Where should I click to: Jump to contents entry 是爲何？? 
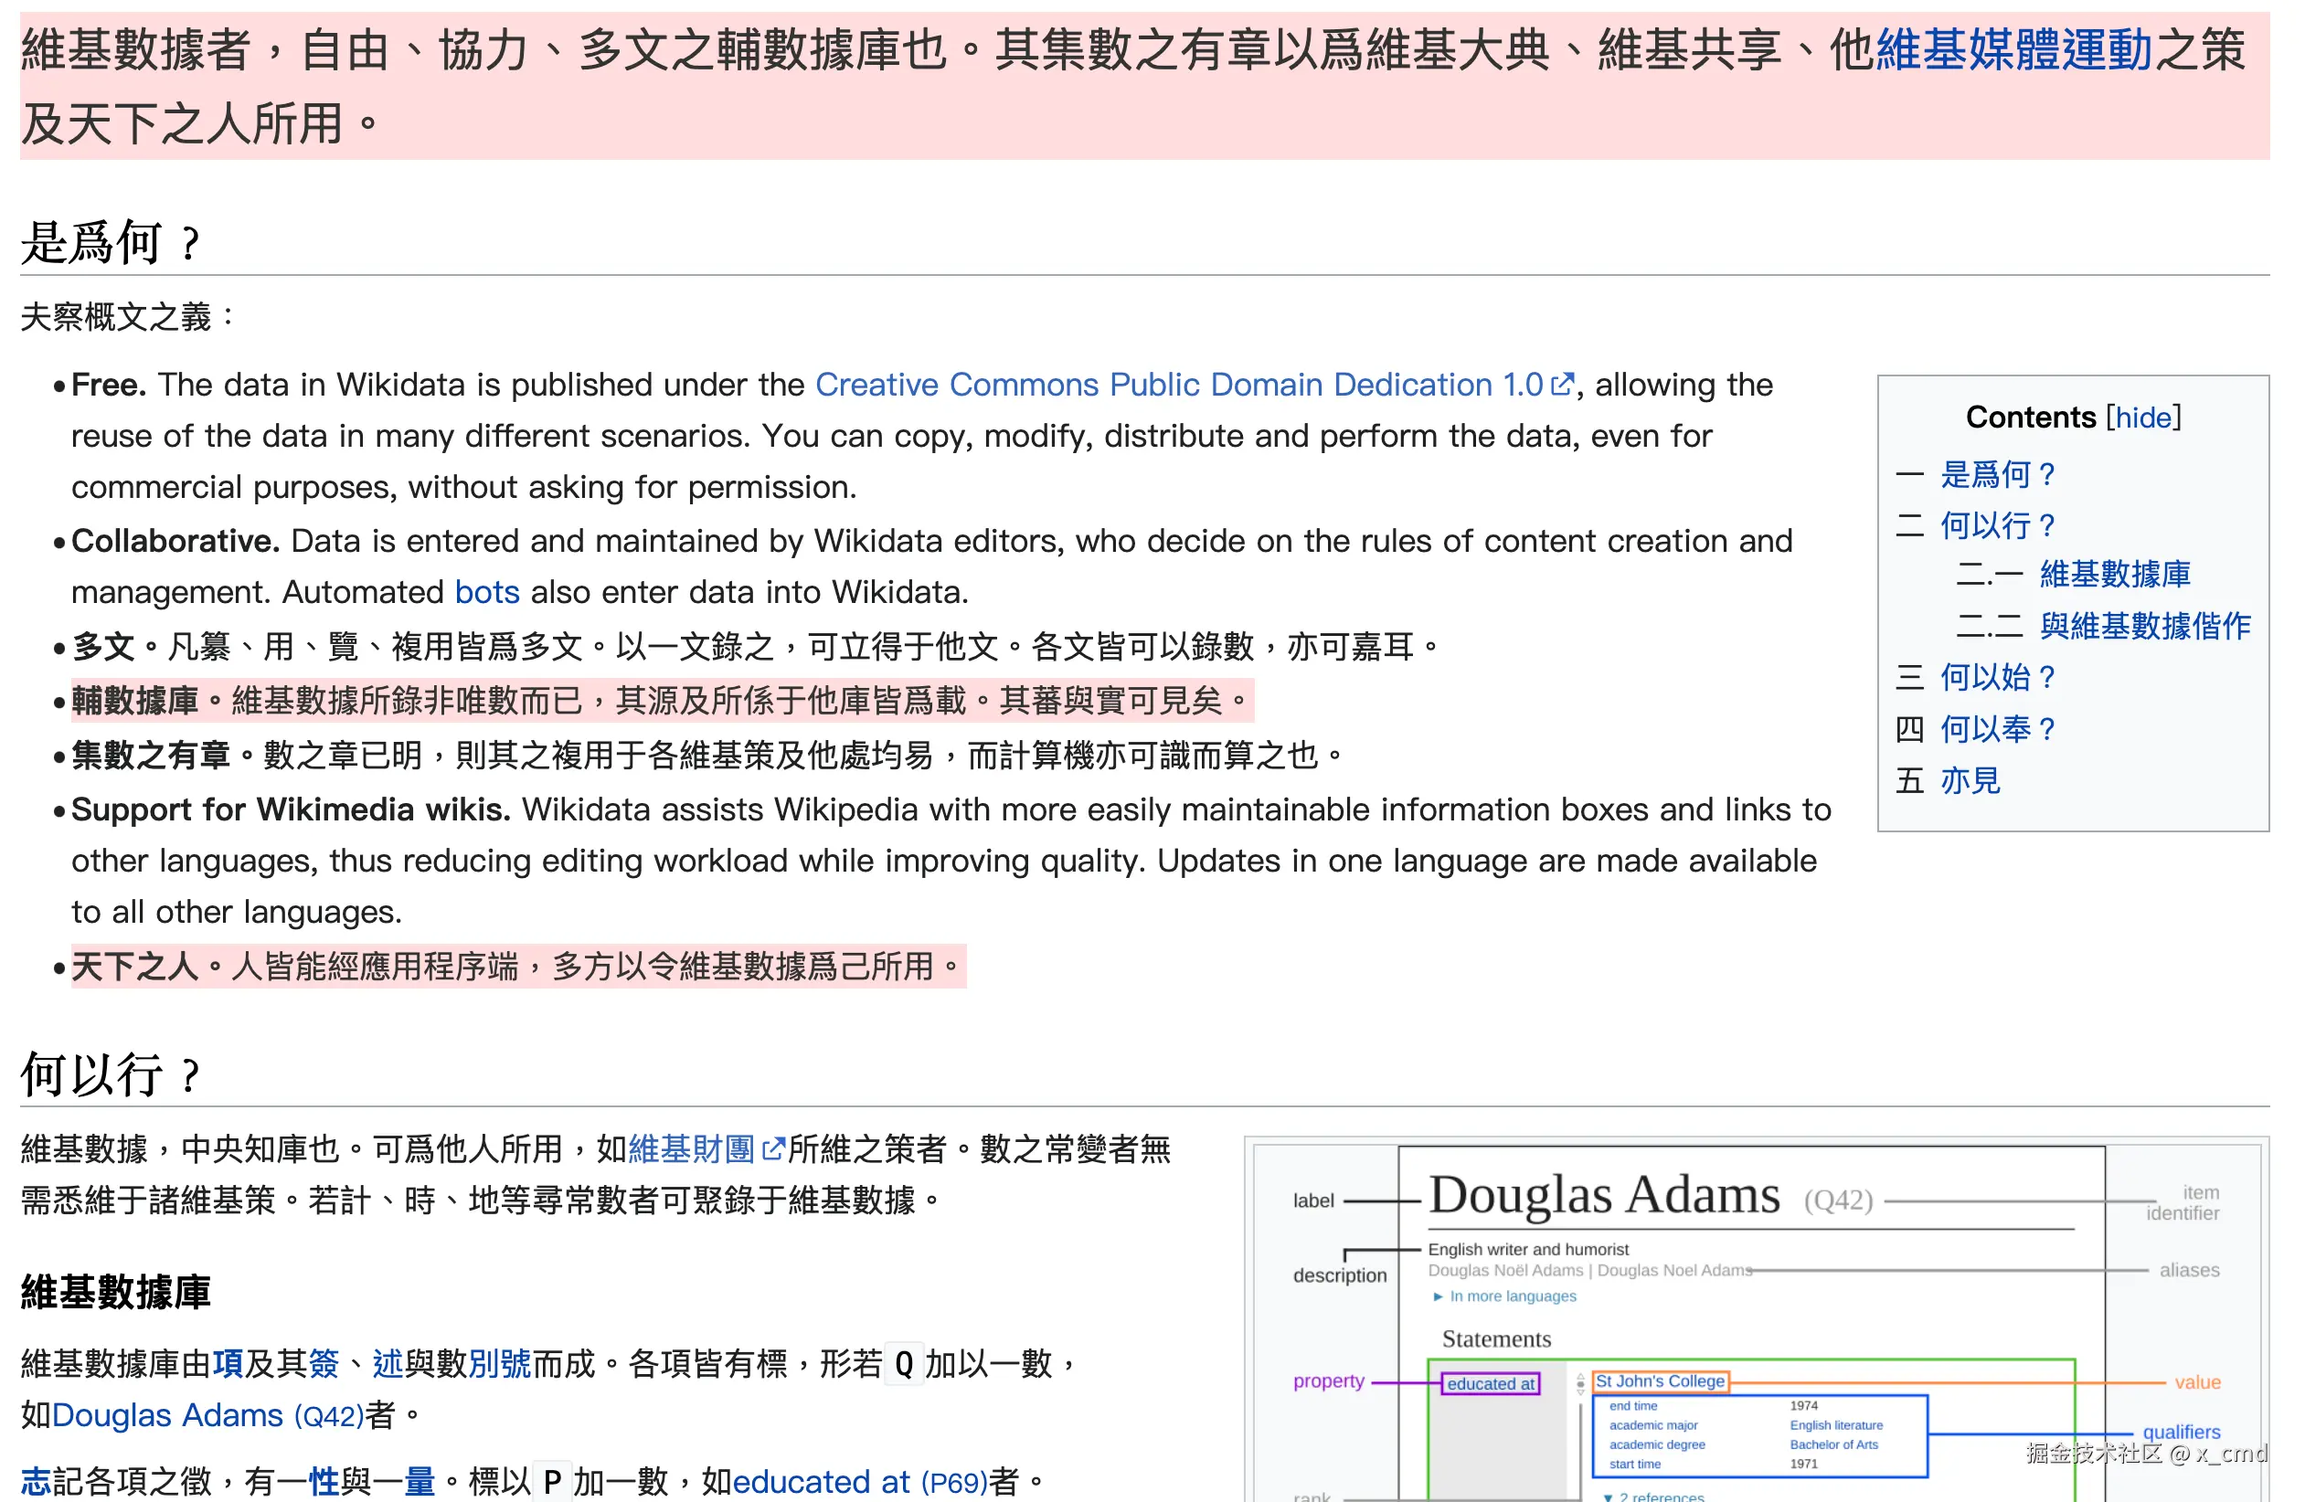pyautogui.click(x=1997, y=474)
